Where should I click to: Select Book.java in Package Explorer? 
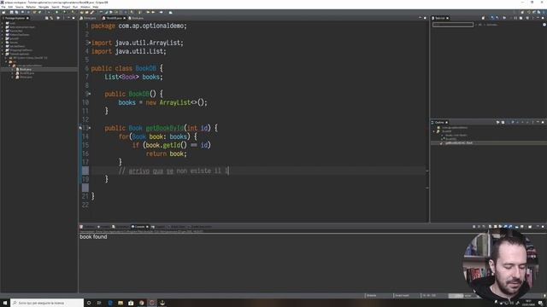click(26, 69)
